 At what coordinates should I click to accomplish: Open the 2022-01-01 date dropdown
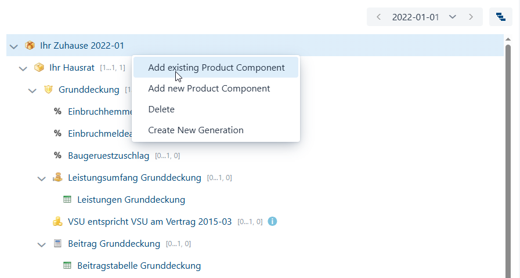coord(452,17)
